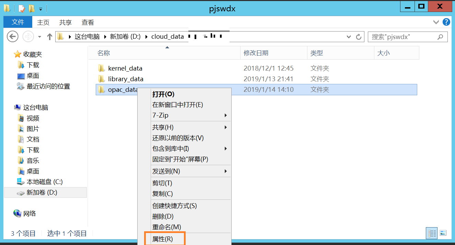Open the 视频 library folder
Screen dimensions: 455x245
(x=33, y=118)
